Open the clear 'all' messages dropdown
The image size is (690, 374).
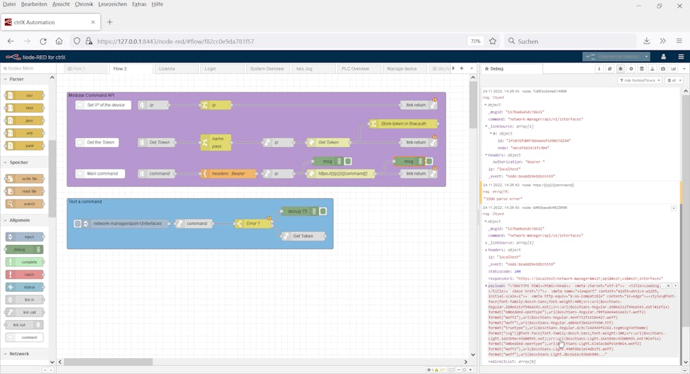click(x=673, y=81)
